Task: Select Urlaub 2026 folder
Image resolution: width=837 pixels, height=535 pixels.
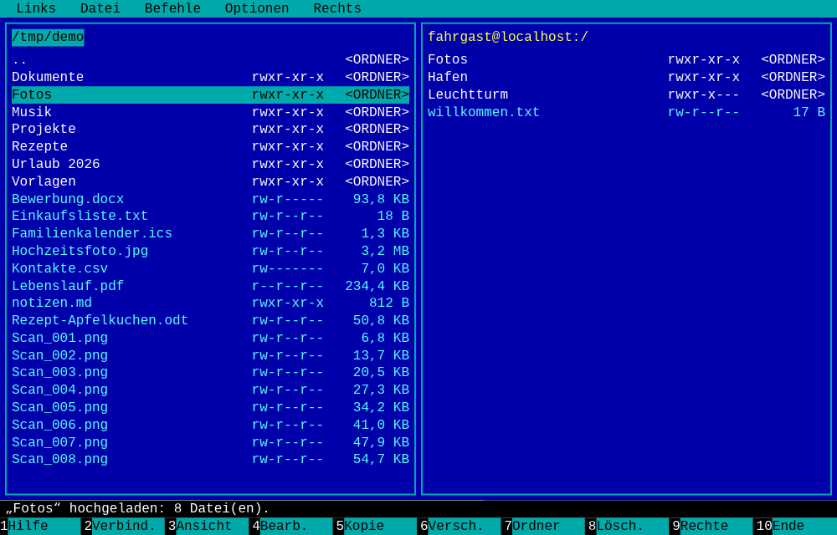Action: click(x=210, y=164)
